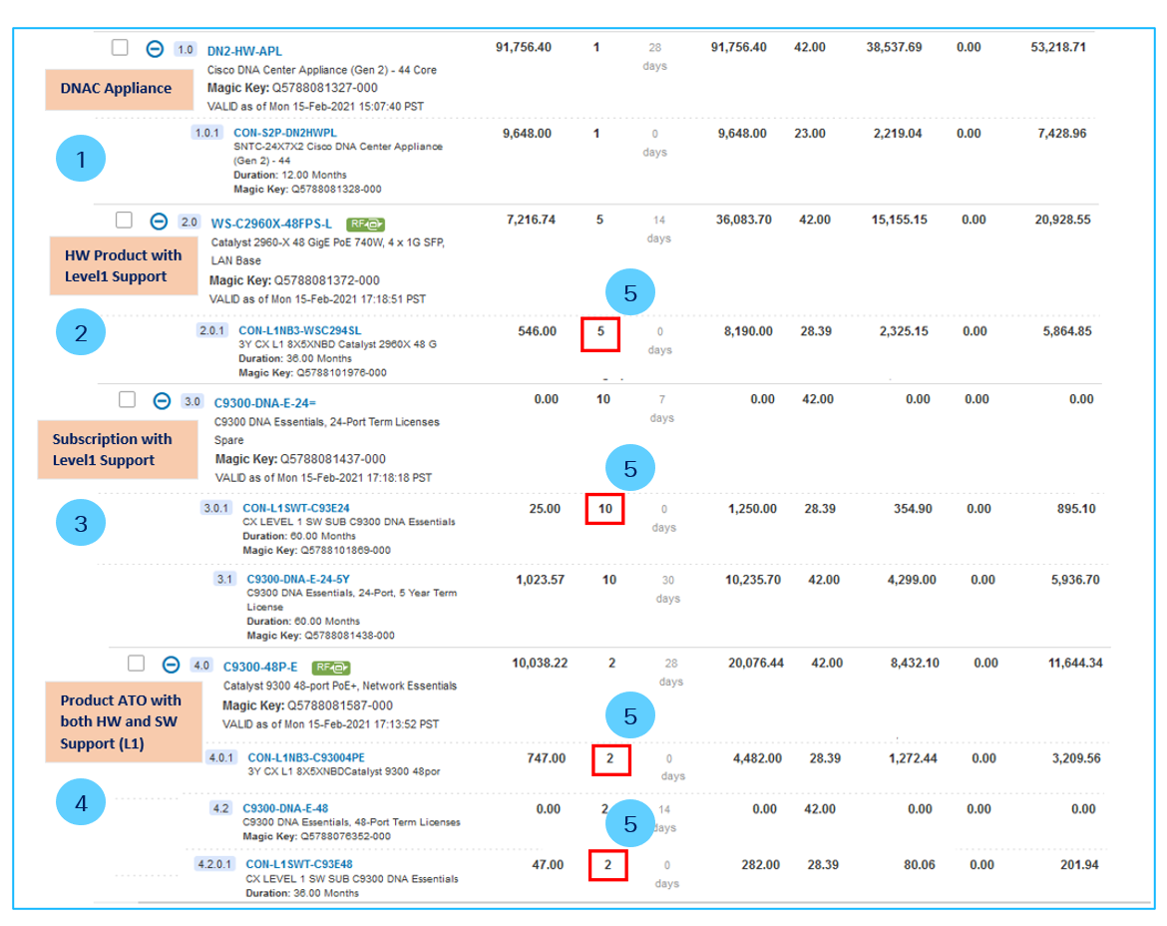Open the C9300-DNA-E-48 license link
This screenshot has width=1167, height=926.
click(285, 808)
